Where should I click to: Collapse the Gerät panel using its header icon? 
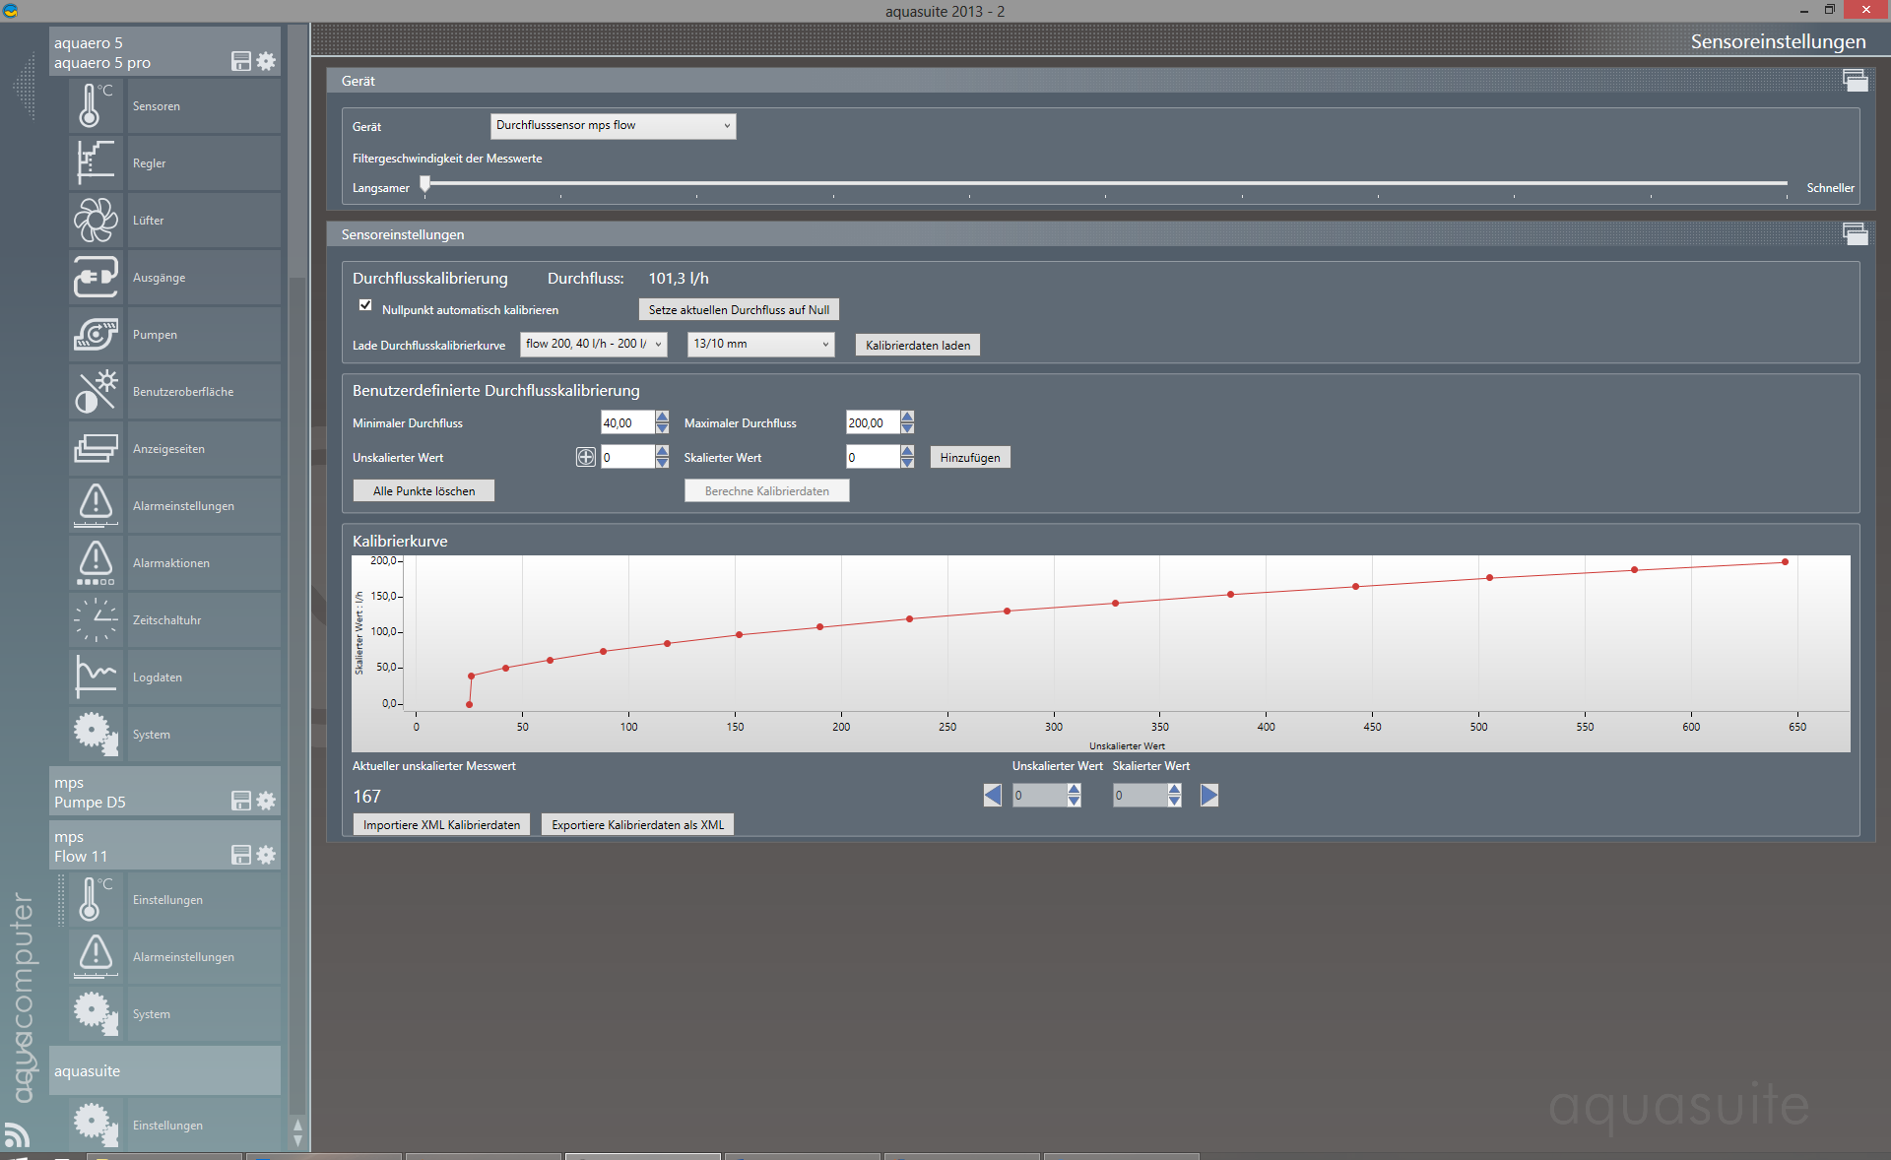(1855, 81)
